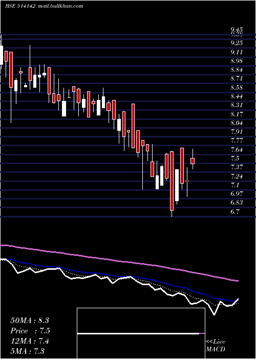Select the 7.5 label on the price axis

[x=235, y=158]
